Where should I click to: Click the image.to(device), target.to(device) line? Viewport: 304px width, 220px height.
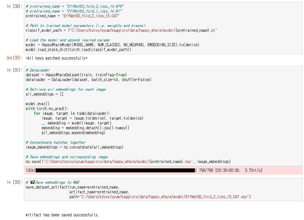pos(93,119)
